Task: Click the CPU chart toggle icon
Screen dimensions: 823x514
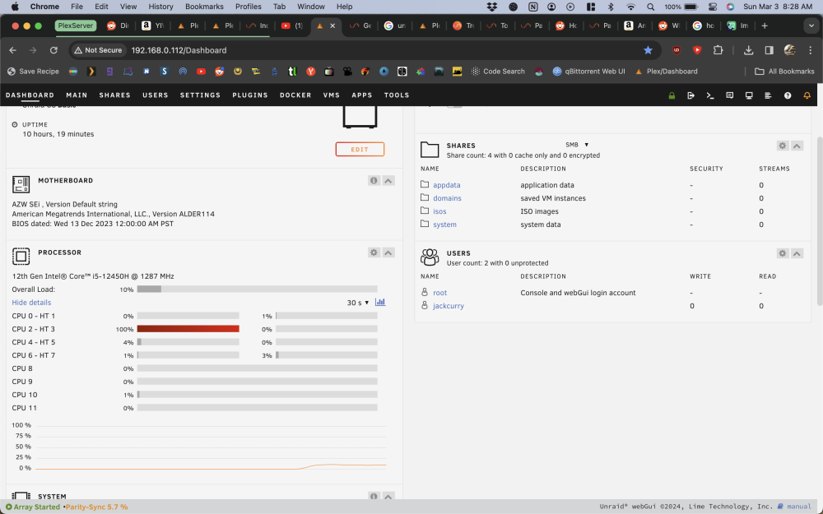Action: (380, 302)
